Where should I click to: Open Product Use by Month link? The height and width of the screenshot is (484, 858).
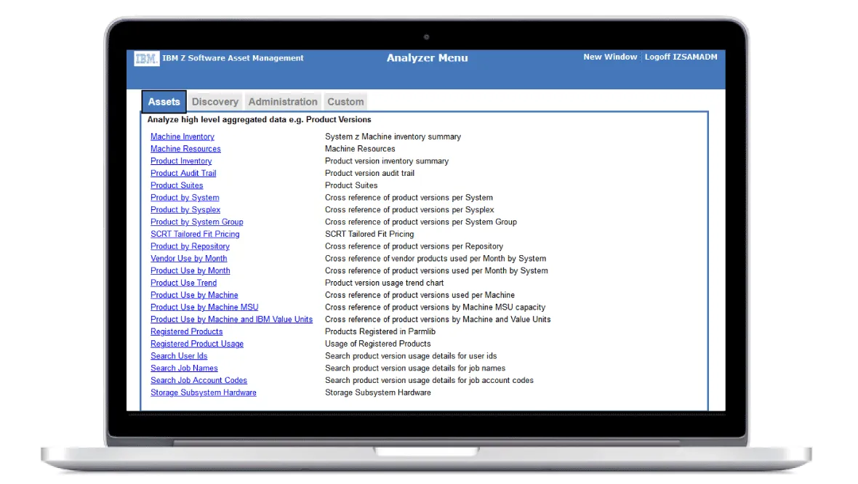click(x=191, y=271)
